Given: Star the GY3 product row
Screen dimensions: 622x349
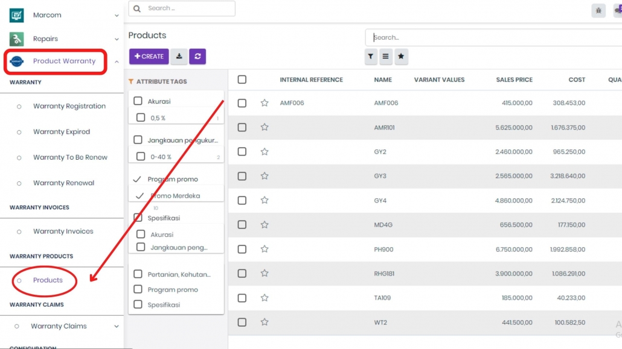Looking at the screenshot, I should (x=265, y=176).
